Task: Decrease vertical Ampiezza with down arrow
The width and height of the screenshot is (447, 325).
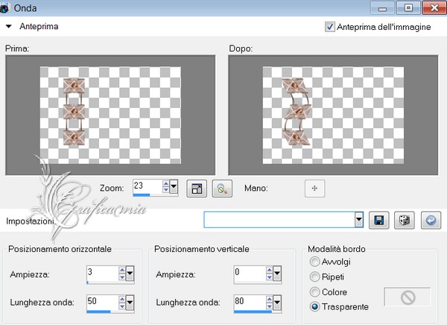Action: coord(270,277)
